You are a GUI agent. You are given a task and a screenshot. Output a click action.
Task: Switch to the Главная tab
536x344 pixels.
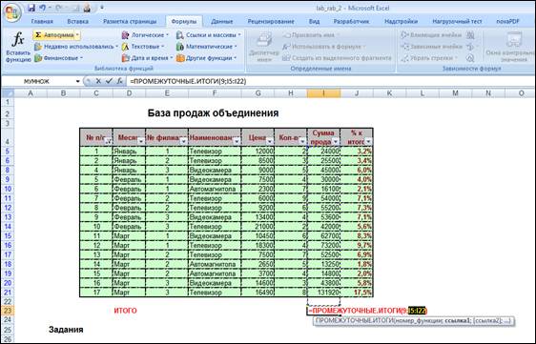tap(42, 21)
